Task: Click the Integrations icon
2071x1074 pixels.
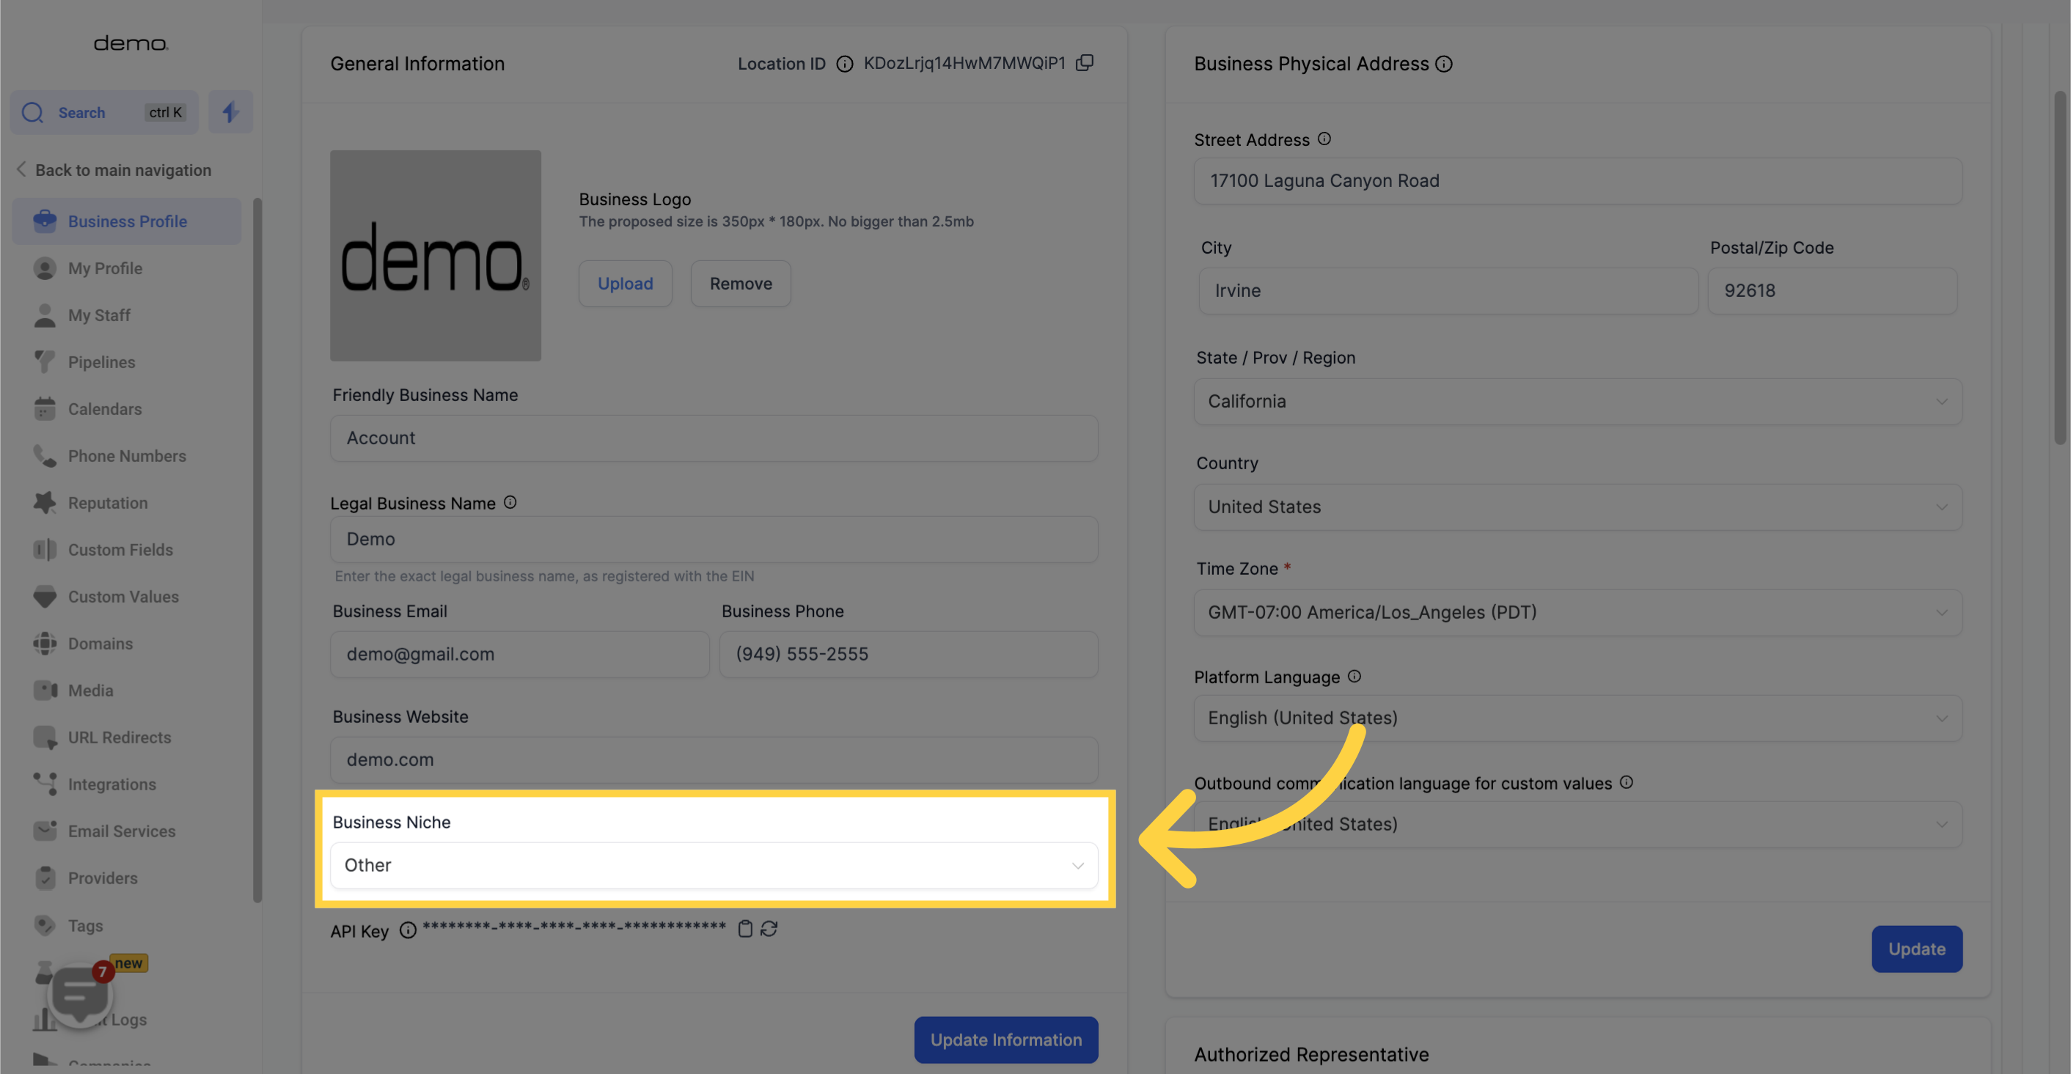Action: pyautogui.click(x=45, y=784)
